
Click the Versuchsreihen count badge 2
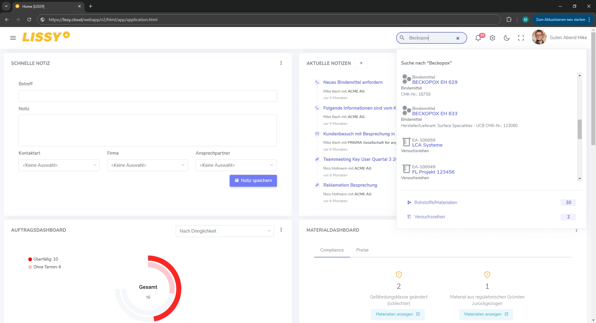(x=568, y=217)
